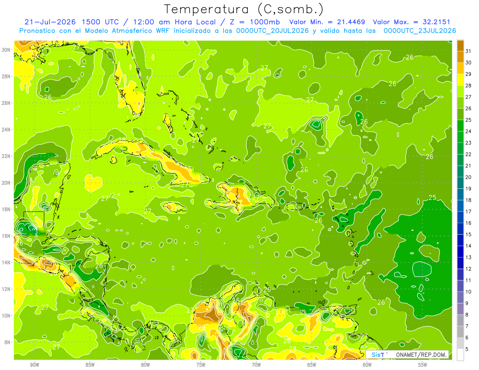Click the legend scale number '23'

469,143
